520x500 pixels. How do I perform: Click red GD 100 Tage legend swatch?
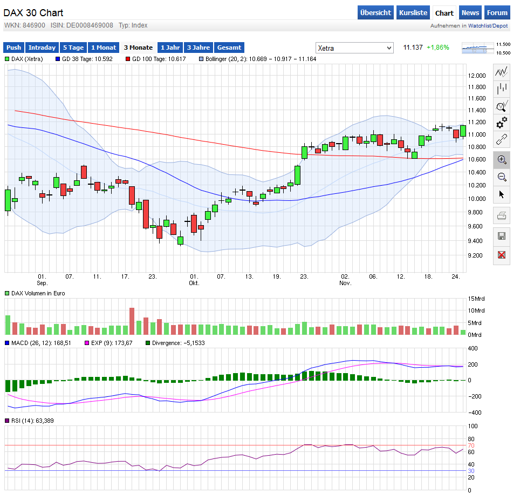click(128, 59)
